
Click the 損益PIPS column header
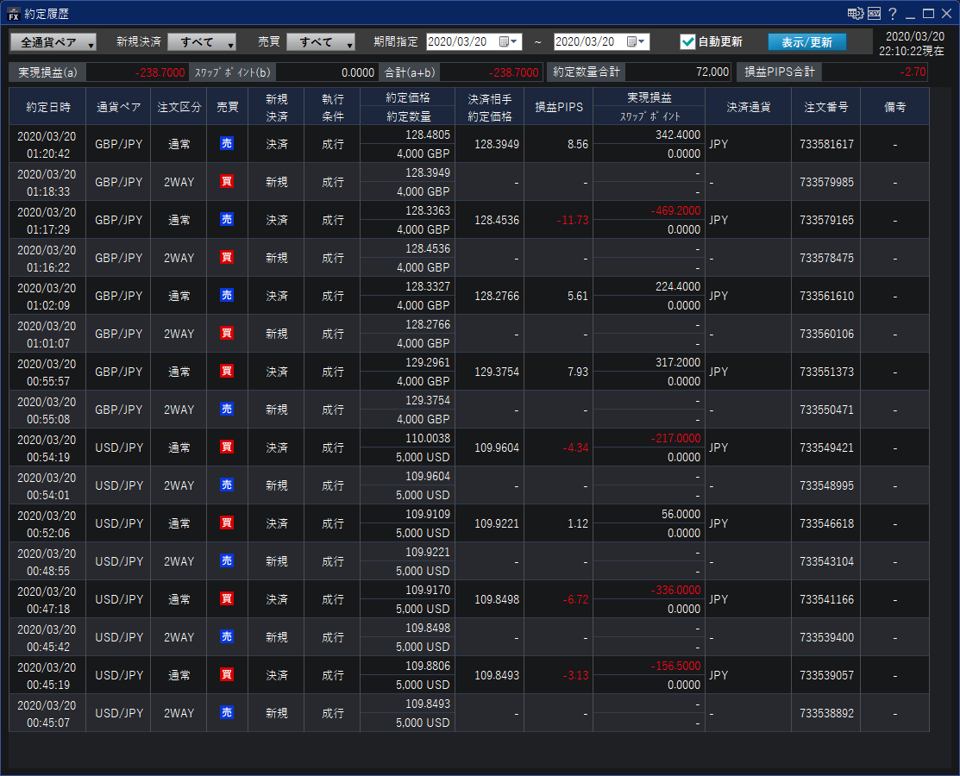pos(558,107)
